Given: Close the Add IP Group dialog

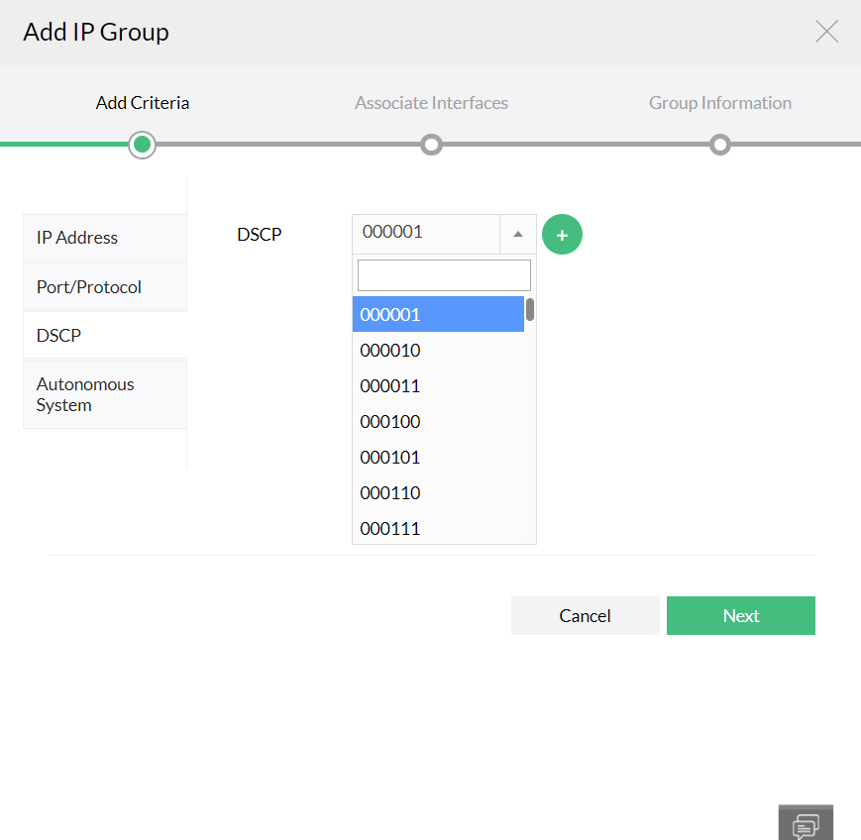Looking at the screenshot, I should click(x=826, y=32).
